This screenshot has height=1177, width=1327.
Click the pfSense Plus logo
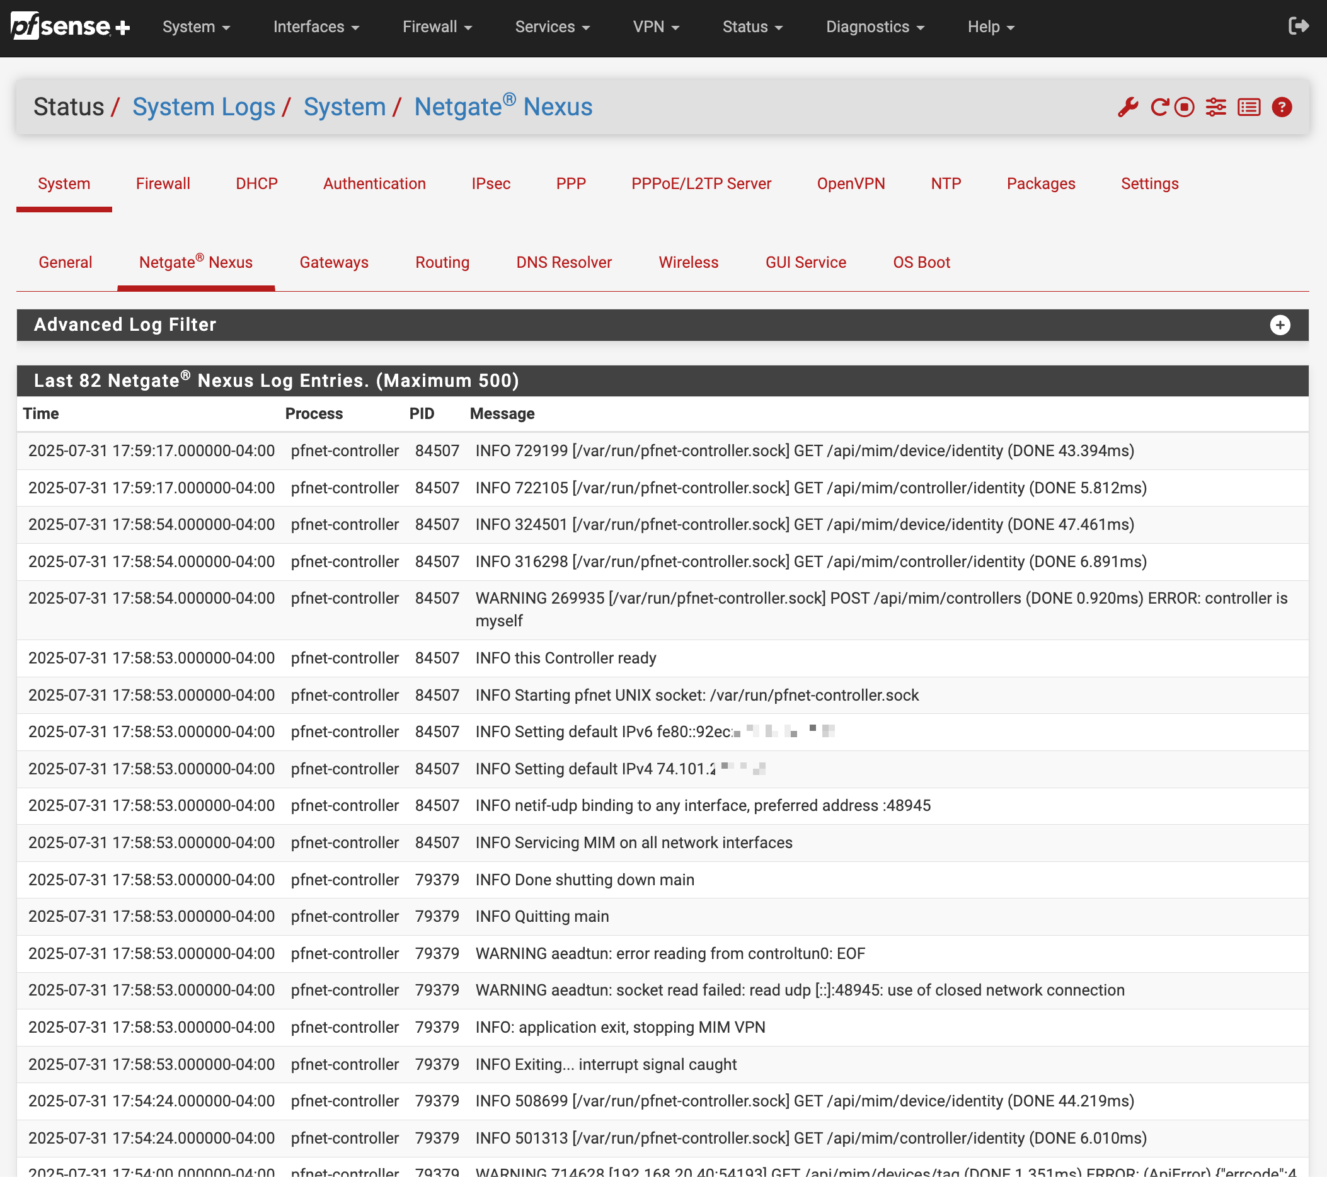(x=70, y=26)
